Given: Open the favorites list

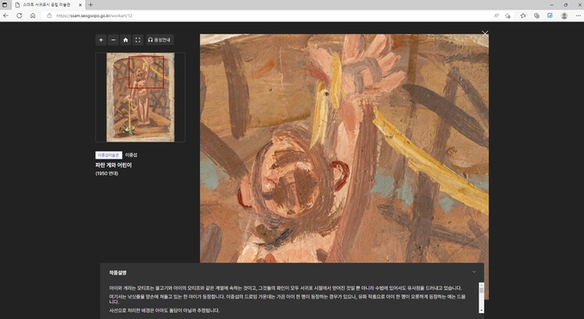Looking at the screenshot, I should point(523,15).
